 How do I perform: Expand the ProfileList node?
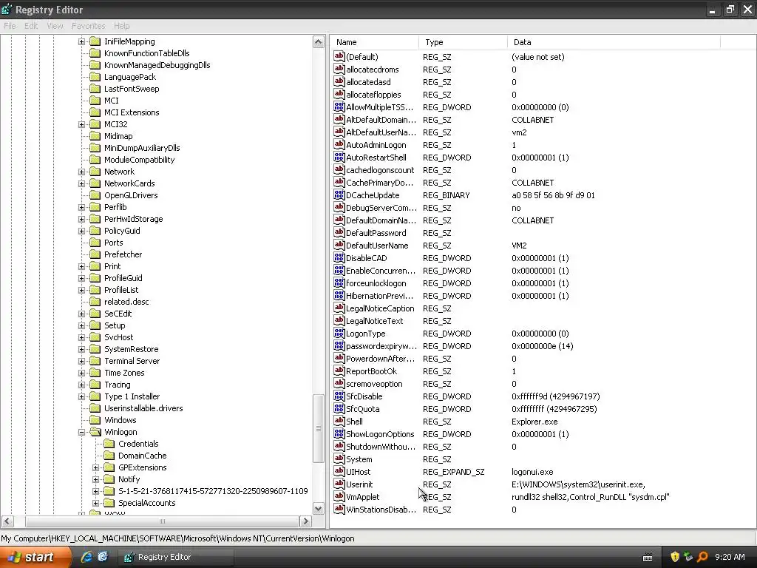pos(81,290)
